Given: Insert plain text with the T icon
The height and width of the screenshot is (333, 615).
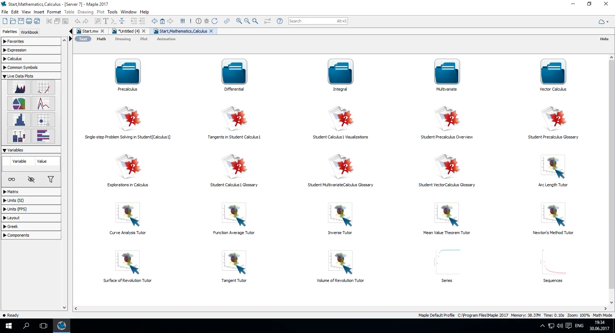Looking at the screenshot, I should (106, 21).
